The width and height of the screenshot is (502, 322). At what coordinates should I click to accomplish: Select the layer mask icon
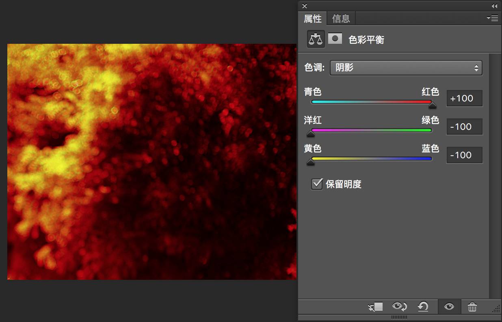tap(335, 39)
